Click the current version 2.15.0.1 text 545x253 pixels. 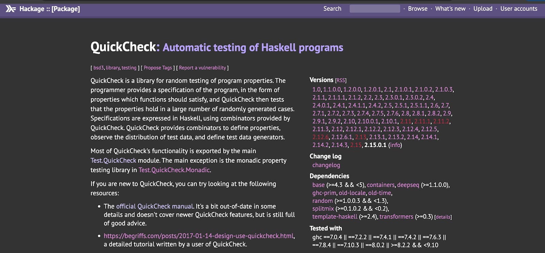coord(375,145)
